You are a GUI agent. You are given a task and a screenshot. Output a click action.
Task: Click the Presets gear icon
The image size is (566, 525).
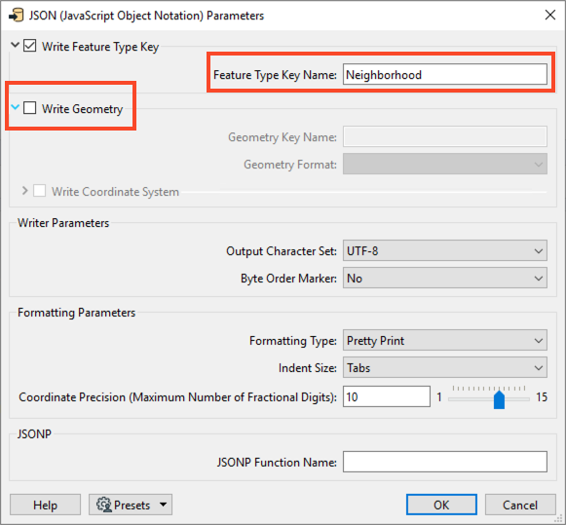click(104, 505)
